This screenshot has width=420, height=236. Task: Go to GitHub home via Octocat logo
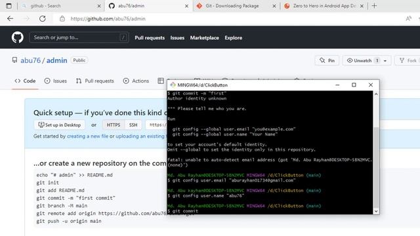click(x=18, y=37)
